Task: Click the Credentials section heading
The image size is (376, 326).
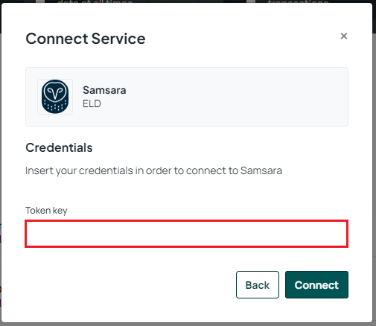Action: (x=59, y=147)
